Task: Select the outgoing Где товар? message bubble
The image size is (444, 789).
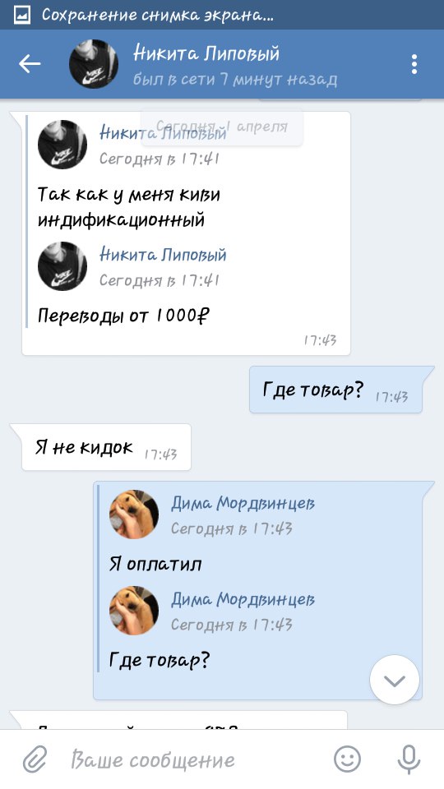Action: click(335, 390)
